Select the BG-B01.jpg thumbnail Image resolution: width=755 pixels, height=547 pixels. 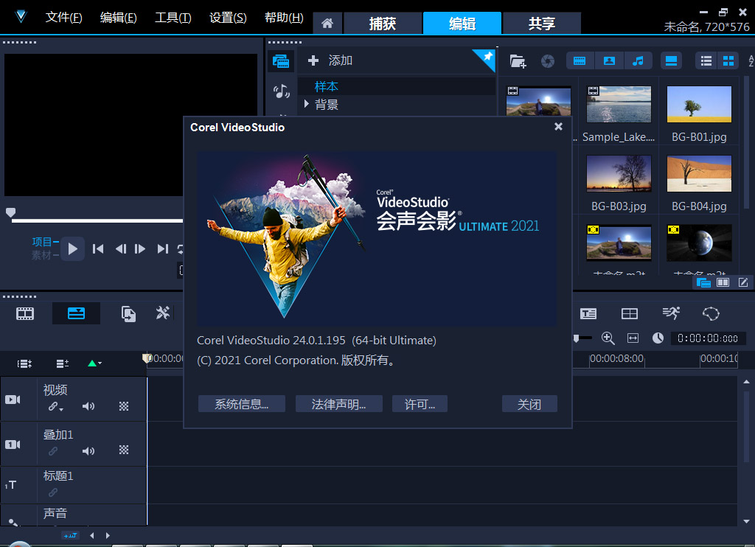tap(699, 105)
